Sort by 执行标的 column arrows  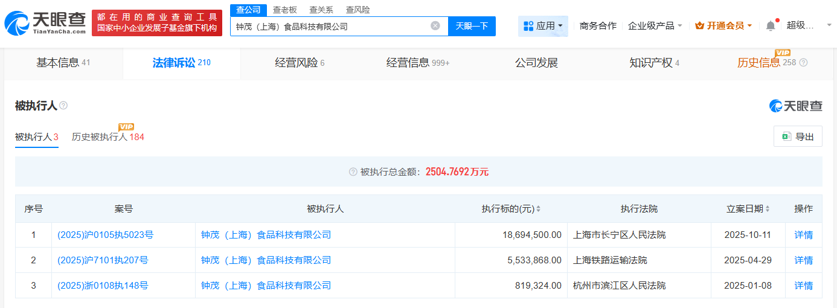[x=538, y=209]
